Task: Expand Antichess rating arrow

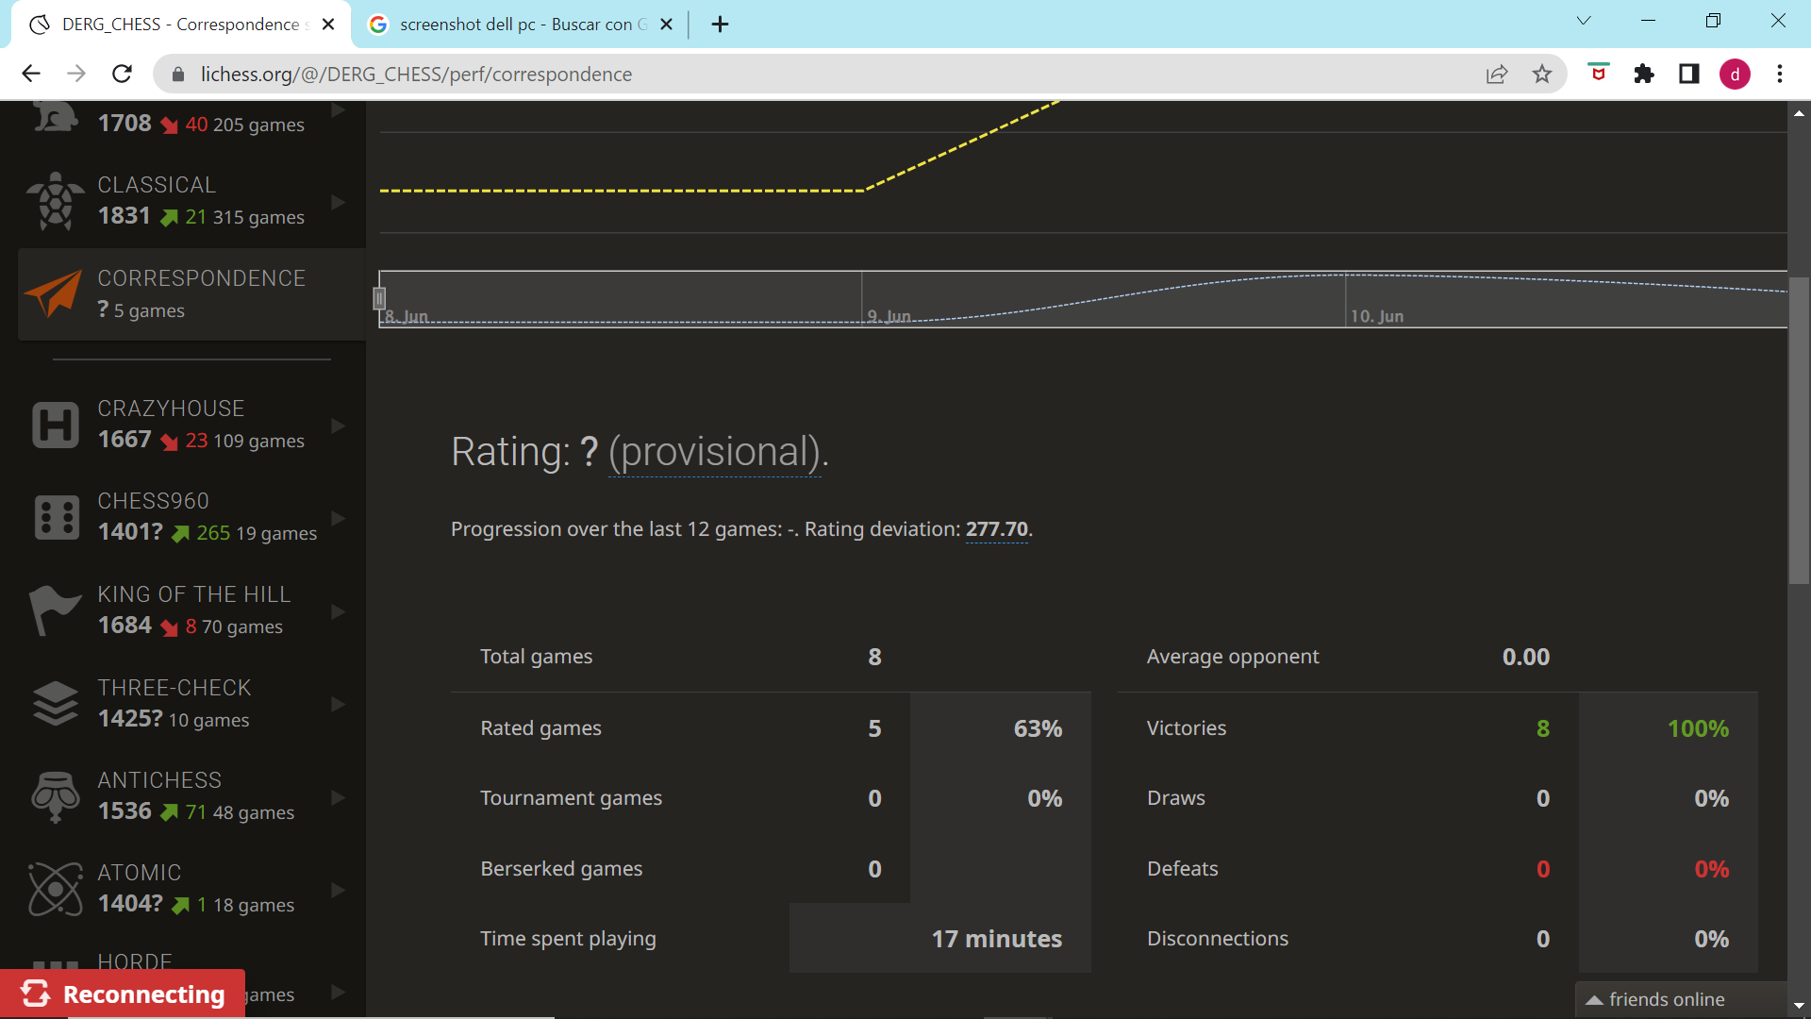Action: click(x=338, y=797)
